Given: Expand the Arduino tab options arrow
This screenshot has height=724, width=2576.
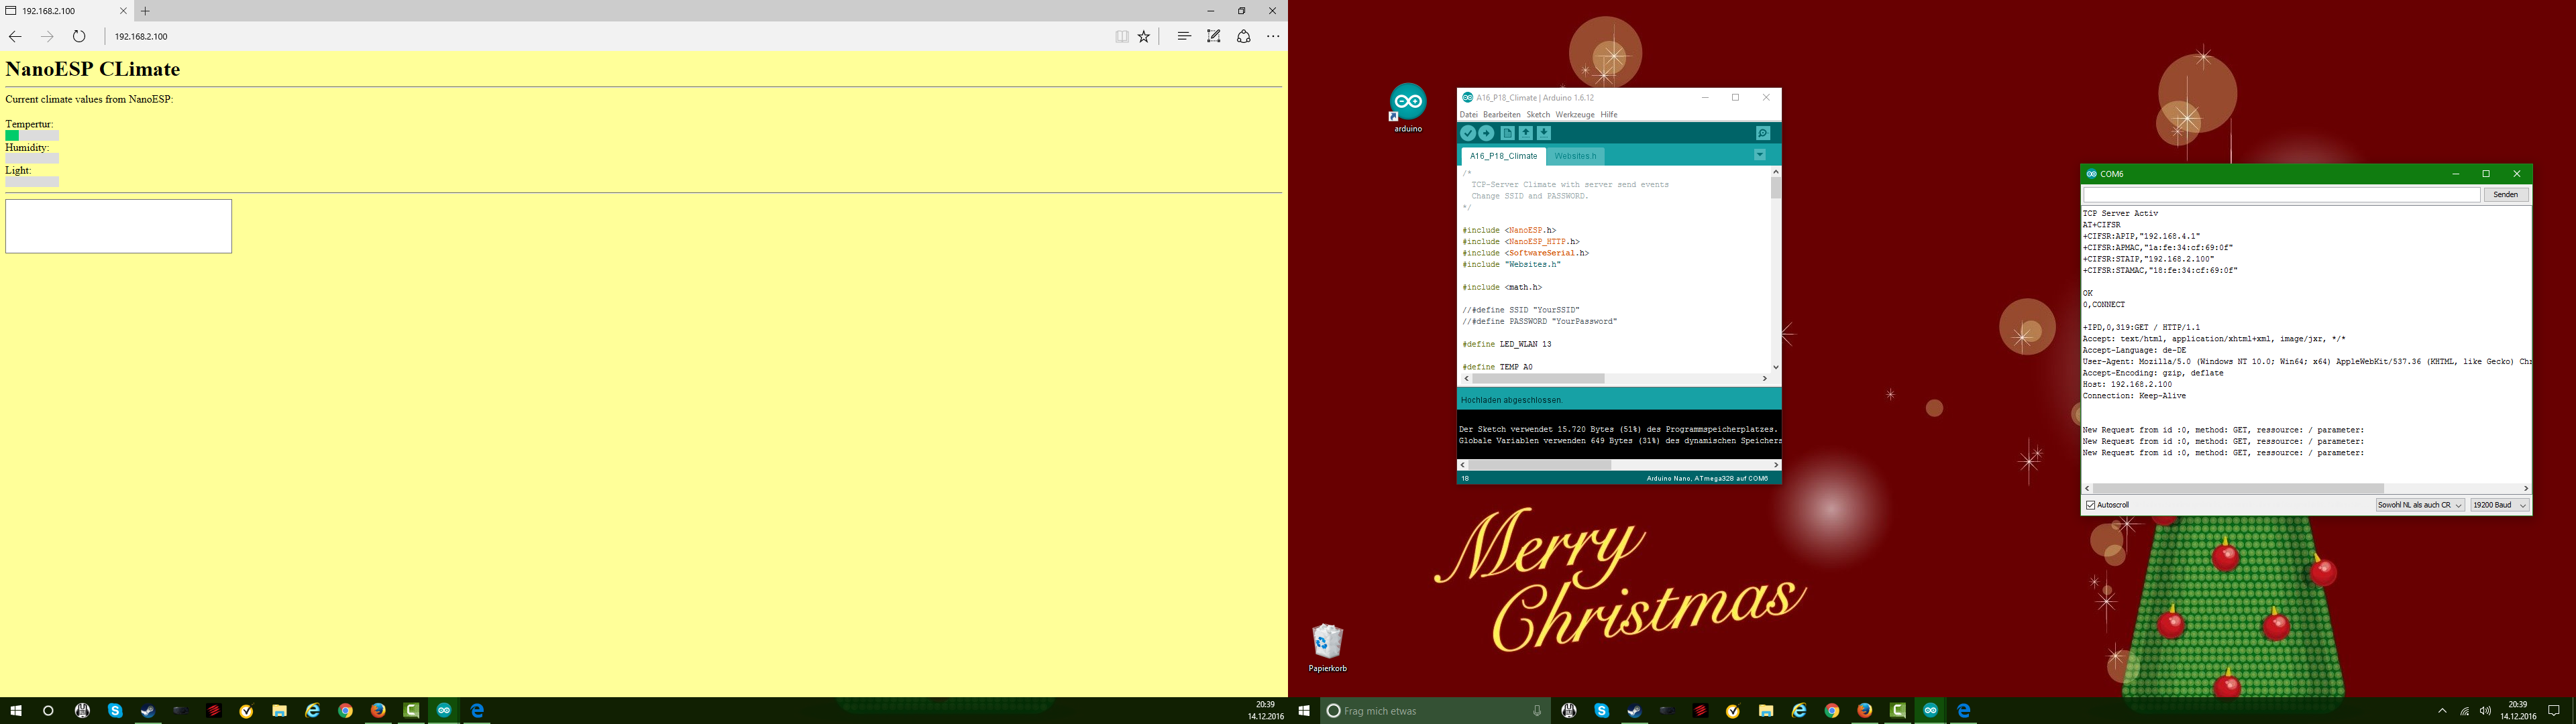Looking at the screenshot, I should [1760, 155].
